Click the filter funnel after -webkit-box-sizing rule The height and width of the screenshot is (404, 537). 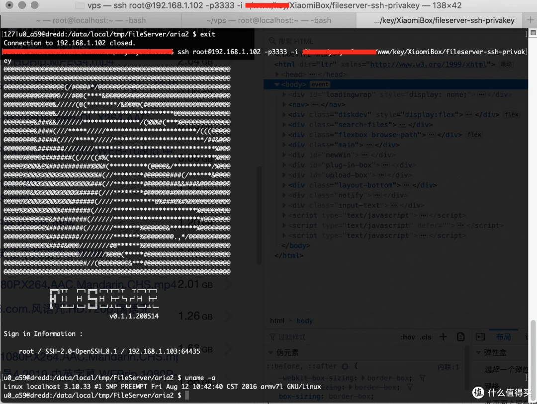point(422,378)
